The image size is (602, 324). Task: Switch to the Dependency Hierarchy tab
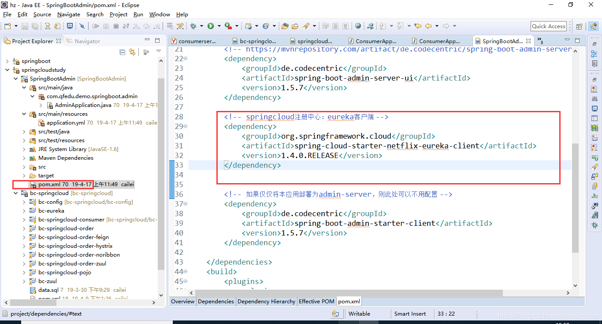point(266,302)
